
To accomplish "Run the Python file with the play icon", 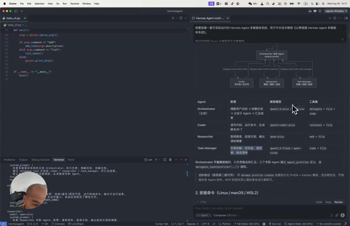I will (172, 18).
